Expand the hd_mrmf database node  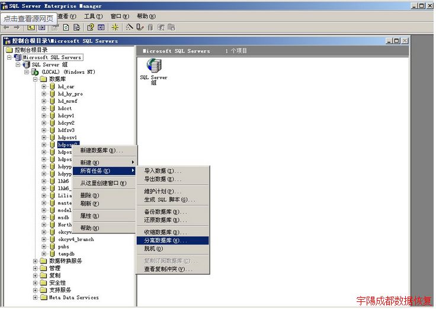tap(44, 101)
